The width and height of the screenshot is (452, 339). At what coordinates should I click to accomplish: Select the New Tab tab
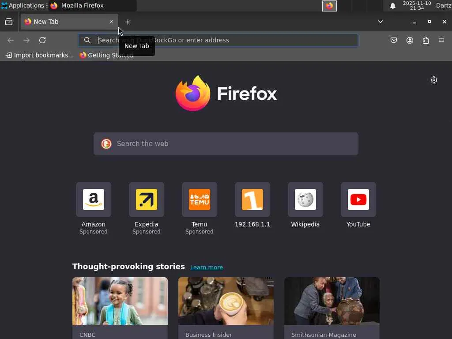pos(69,22)
